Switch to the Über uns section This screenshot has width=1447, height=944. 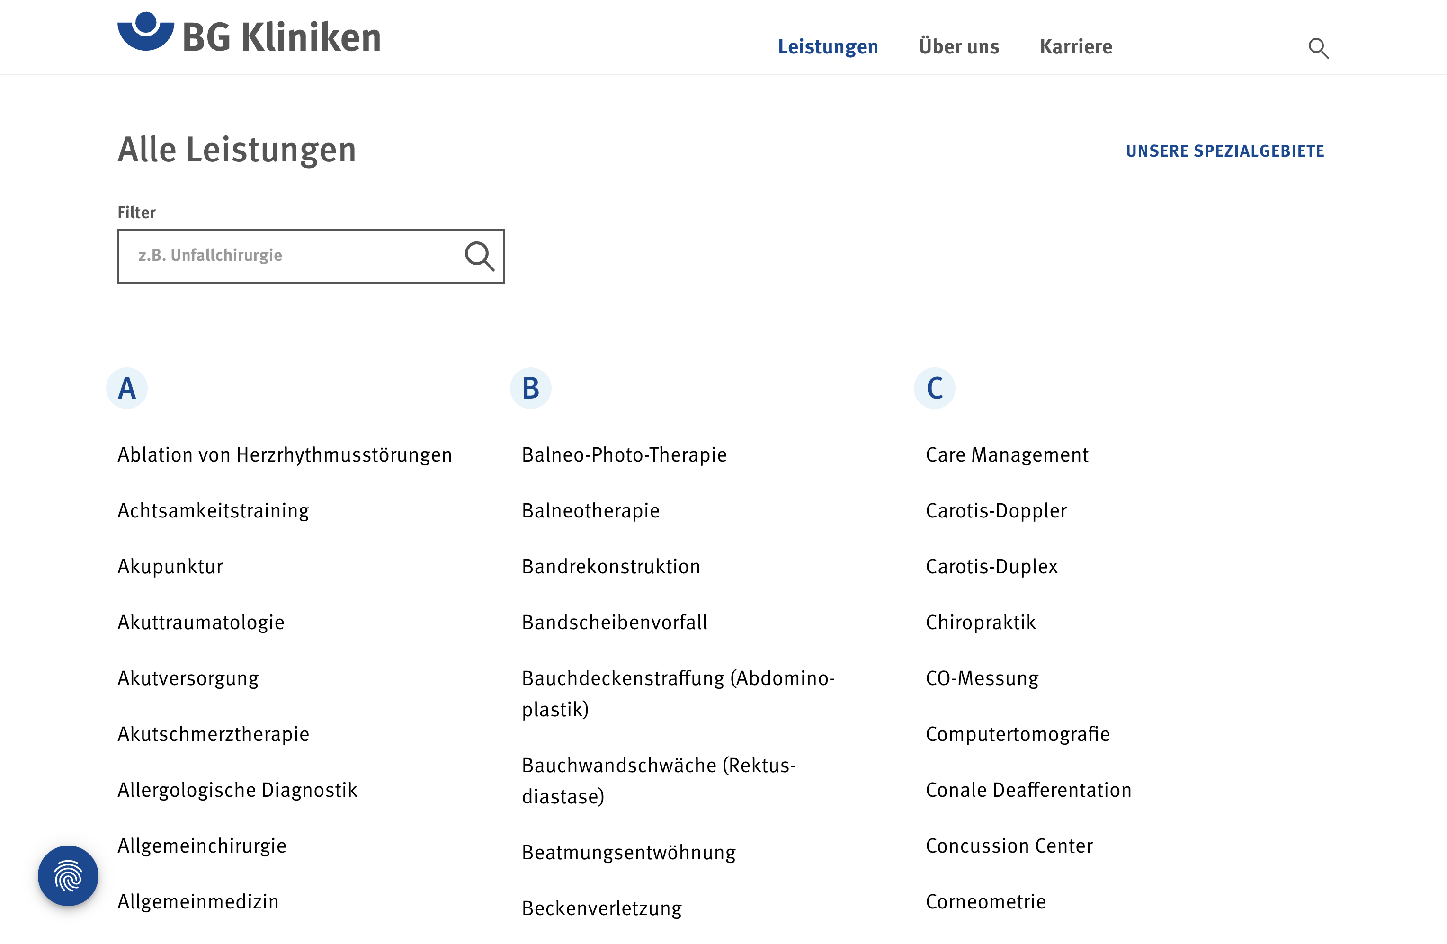pos(959,47)
